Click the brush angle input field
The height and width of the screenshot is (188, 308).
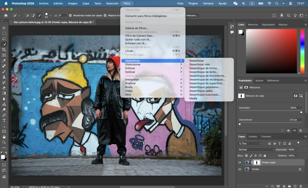click(63, 15)
